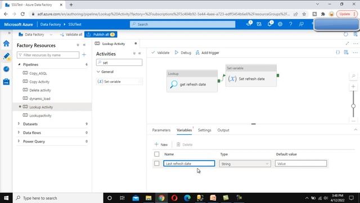Click the refresh icon in Data Factory toolbar
This screenshot has height=203, width=360.
[x=346, y=34]
